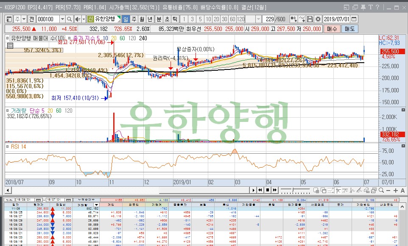
Task: Click the speaker sound alert icon
Action: pyautogui.click(x=78, y=19)
